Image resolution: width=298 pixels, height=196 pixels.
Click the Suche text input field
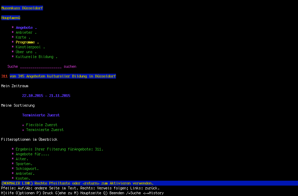pos(41,66)
